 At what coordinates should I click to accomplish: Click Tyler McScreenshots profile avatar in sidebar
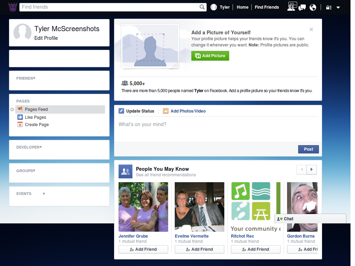[x=23, y=32]
